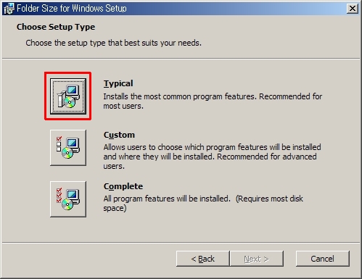The width and height of the screenshot is (362, 279).
Task: Click 'All program features will be installed' text
Action: pos(167,199)
